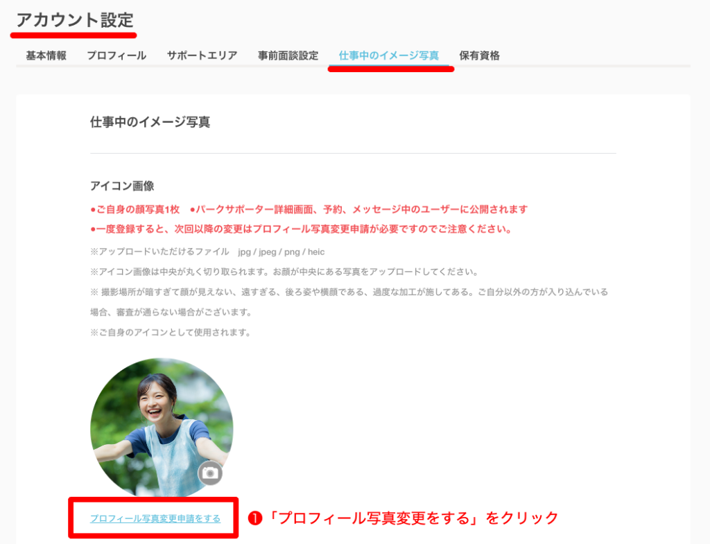Screen dimensions: 710x544
Task: Click the note ご自身のアイコンとして使用されます
Action: tap(171, 333)
